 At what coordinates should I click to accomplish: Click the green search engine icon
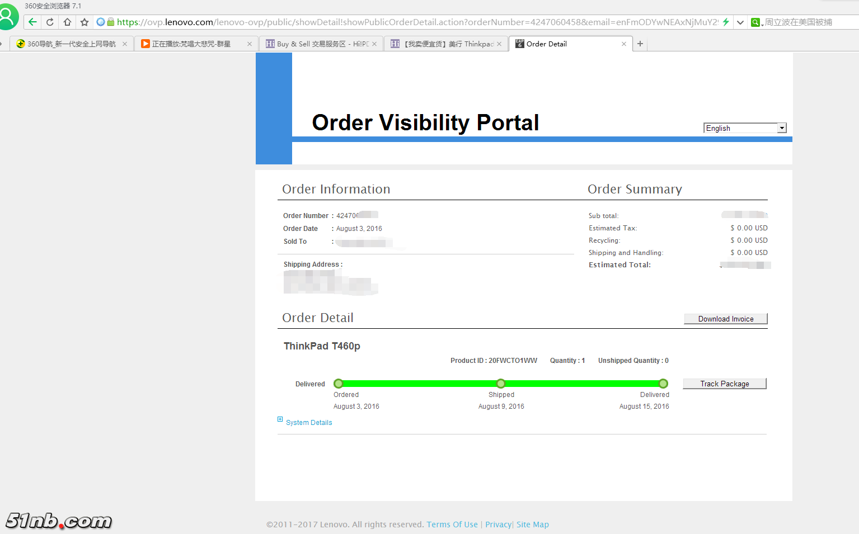click(x=755, y=22)
